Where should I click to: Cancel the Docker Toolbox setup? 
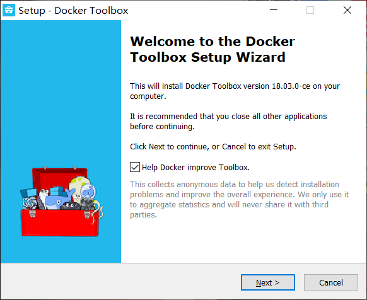tap(331, 282)
